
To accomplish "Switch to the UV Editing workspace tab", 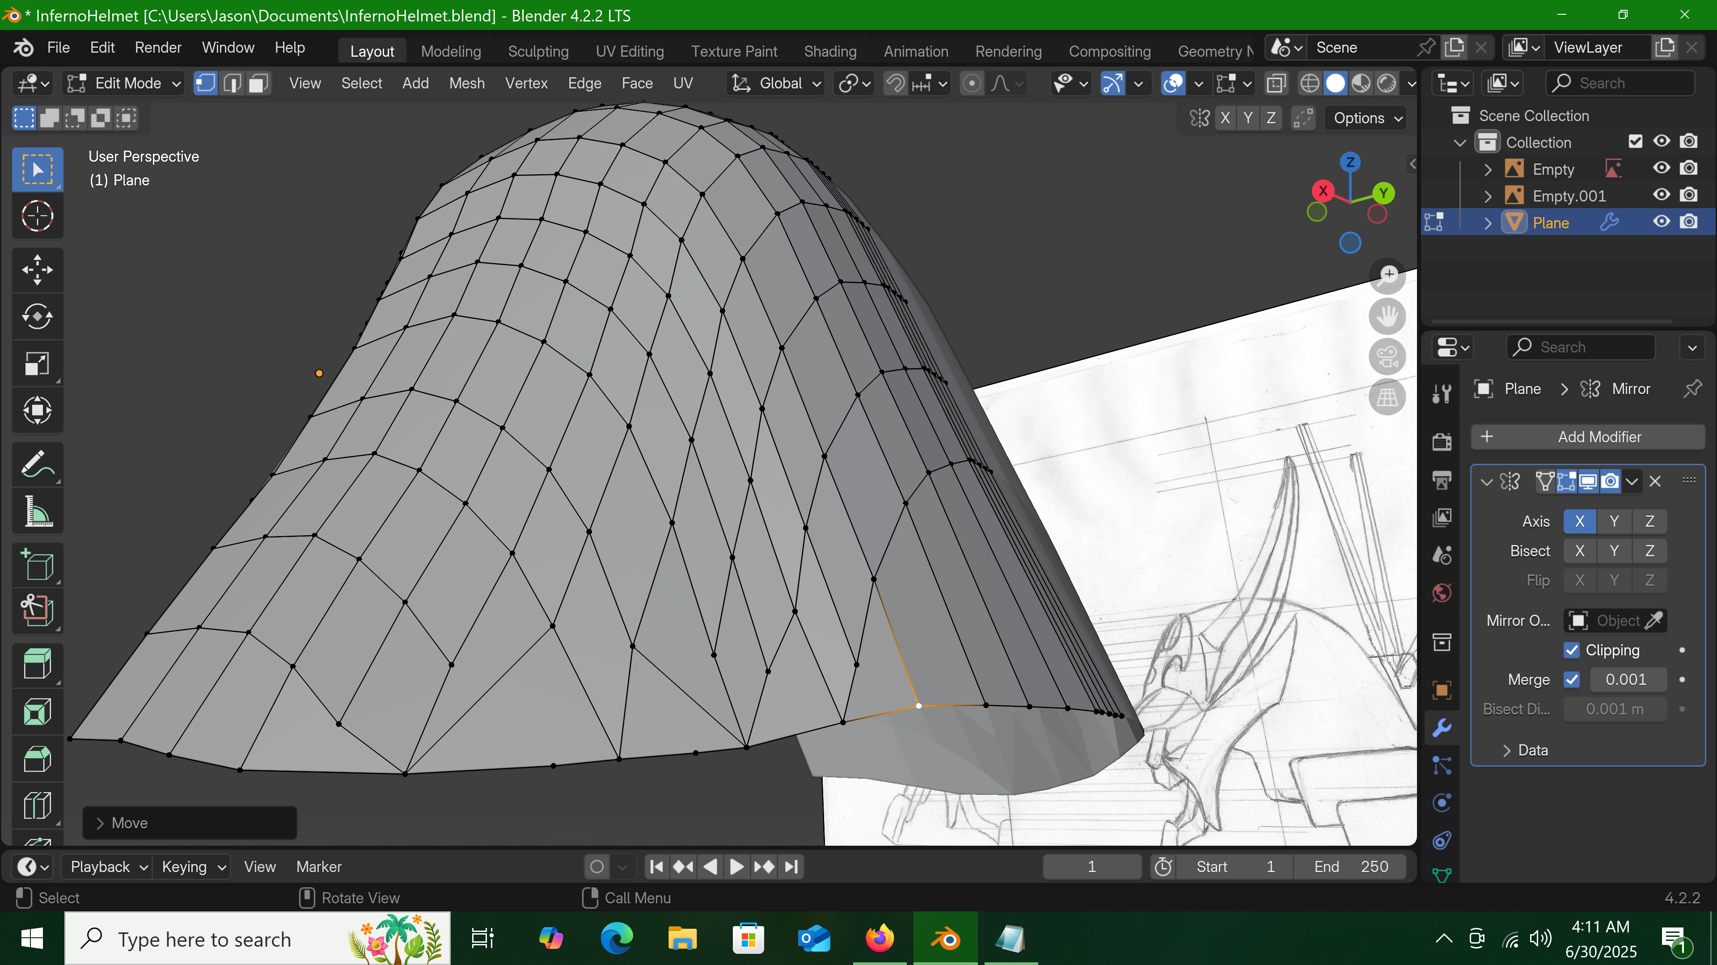I will pos(630,51).
